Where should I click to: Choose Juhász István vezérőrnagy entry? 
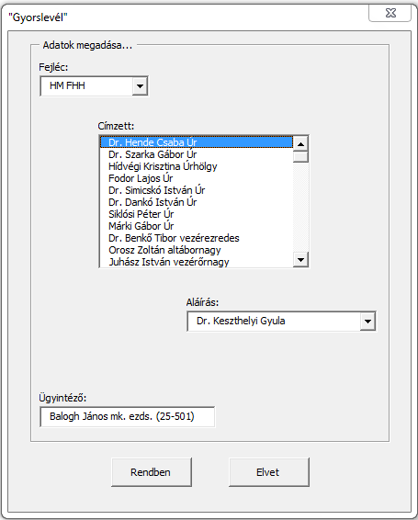pyautogui.click(x=197, y=261)
